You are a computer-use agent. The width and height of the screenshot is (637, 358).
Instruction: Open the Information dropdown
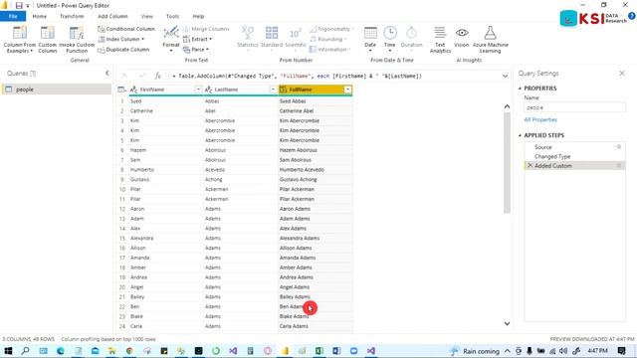coord(330,50)
